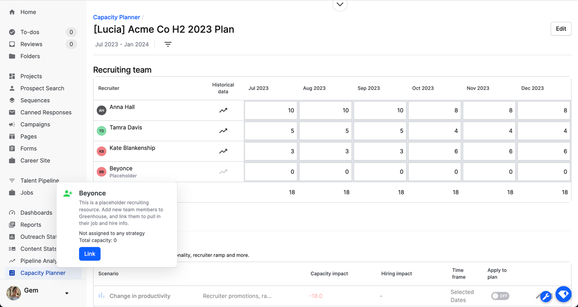Open the Jul 2023 - Jan 2024 date range
Screen dimensions: 578x307
pos(122,44)
